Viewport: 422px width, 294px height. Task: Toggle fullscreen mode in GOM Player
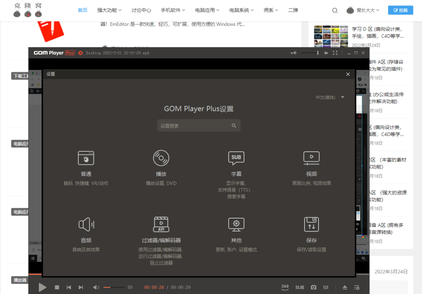pyautogui.click(x=335, y=53)
